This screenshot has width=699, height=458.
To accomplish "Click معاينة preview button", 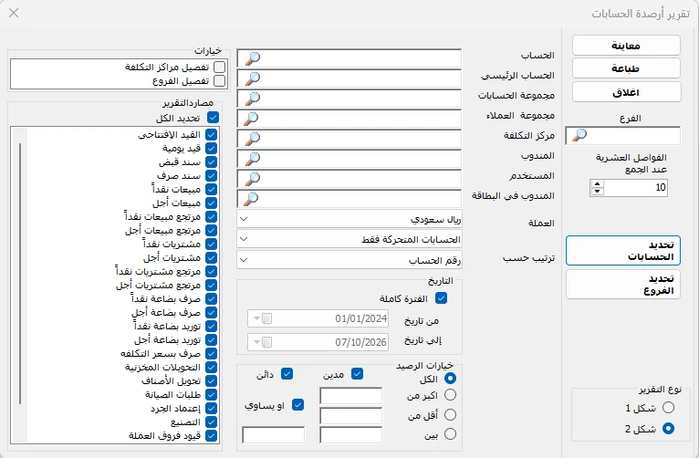I will (x=626, y=46).
